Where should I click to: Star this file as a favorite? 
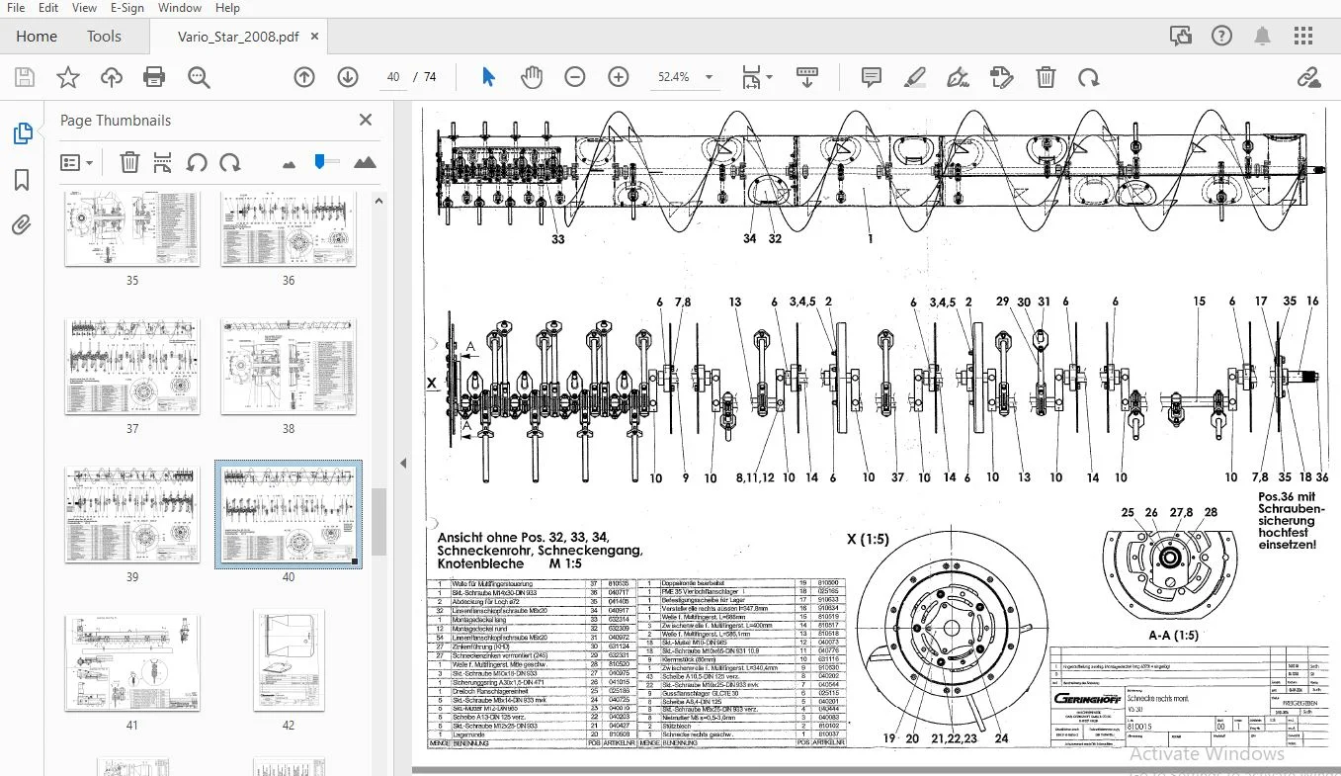(x=67, y=77)
